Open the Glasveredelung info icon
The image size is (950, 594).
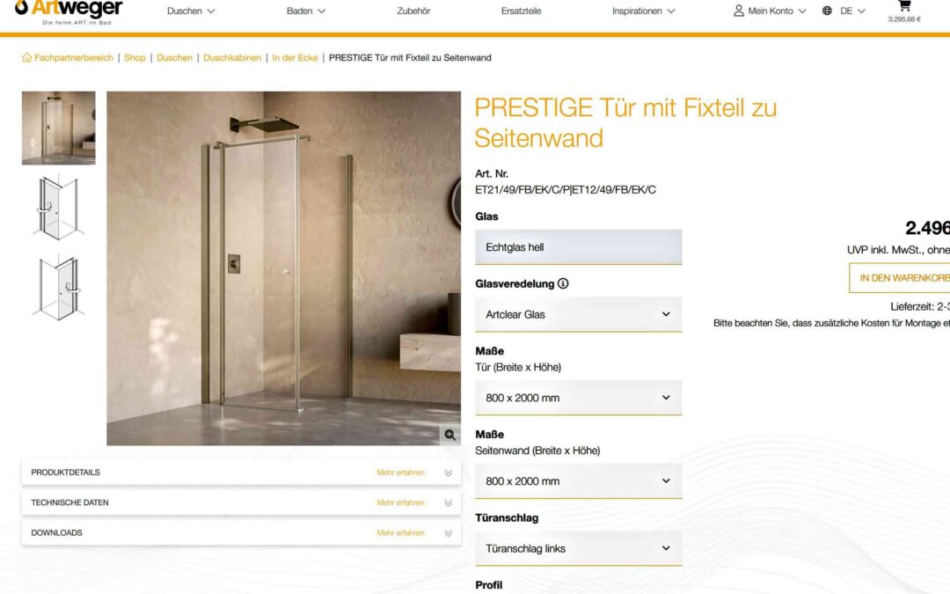[x=563, y=283]
